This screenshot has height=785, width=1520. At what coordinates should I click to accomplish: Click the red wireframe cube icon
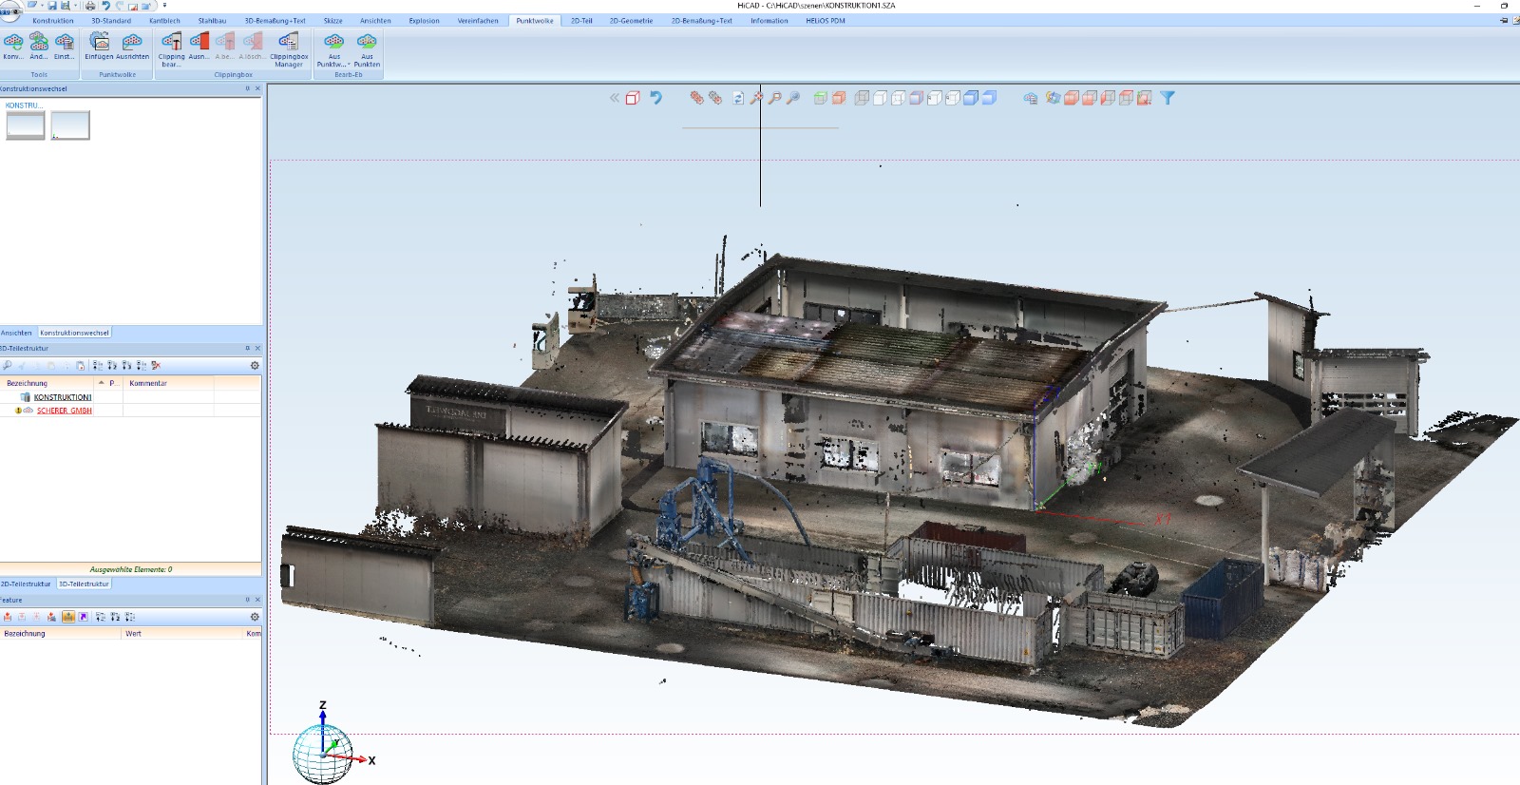pyautogui.click(x=633, y=98)
